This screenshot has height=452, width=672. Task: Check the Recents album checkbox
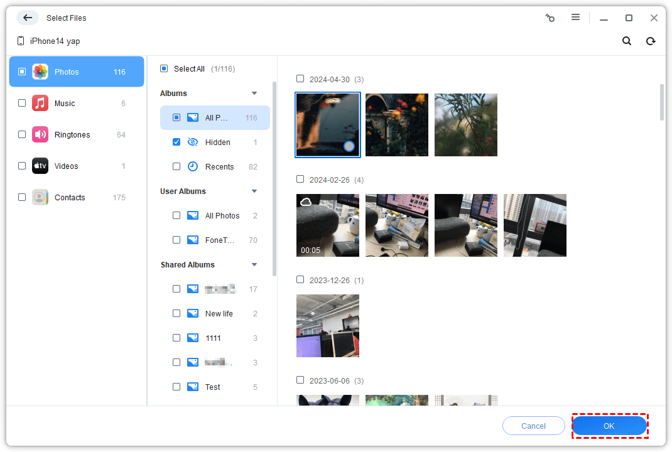[176, 166]
